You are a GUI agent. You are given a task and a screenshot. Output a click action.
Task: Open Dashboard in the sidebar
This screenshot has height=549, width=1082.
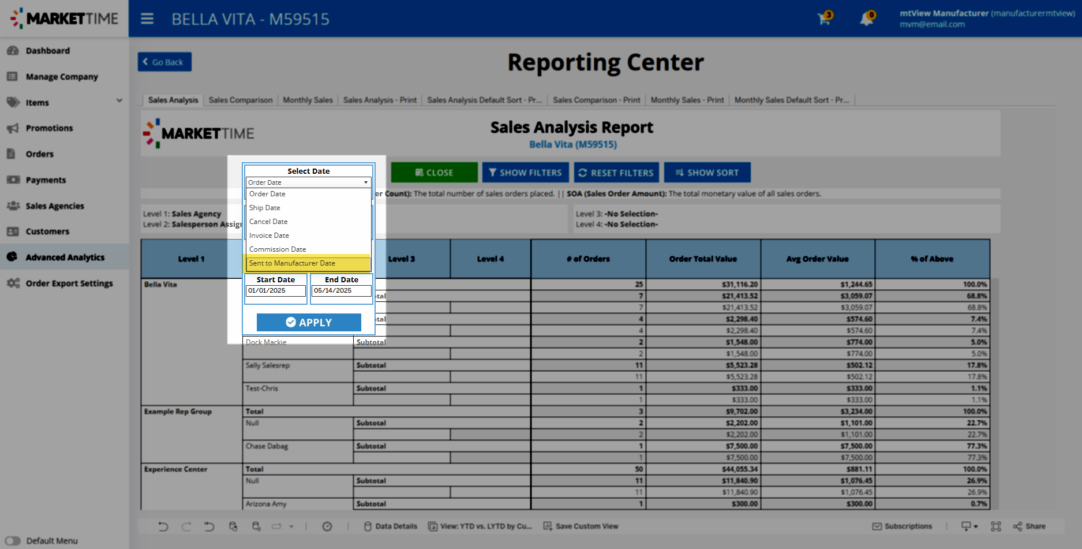pyautogui.click(x=47, y=51)
